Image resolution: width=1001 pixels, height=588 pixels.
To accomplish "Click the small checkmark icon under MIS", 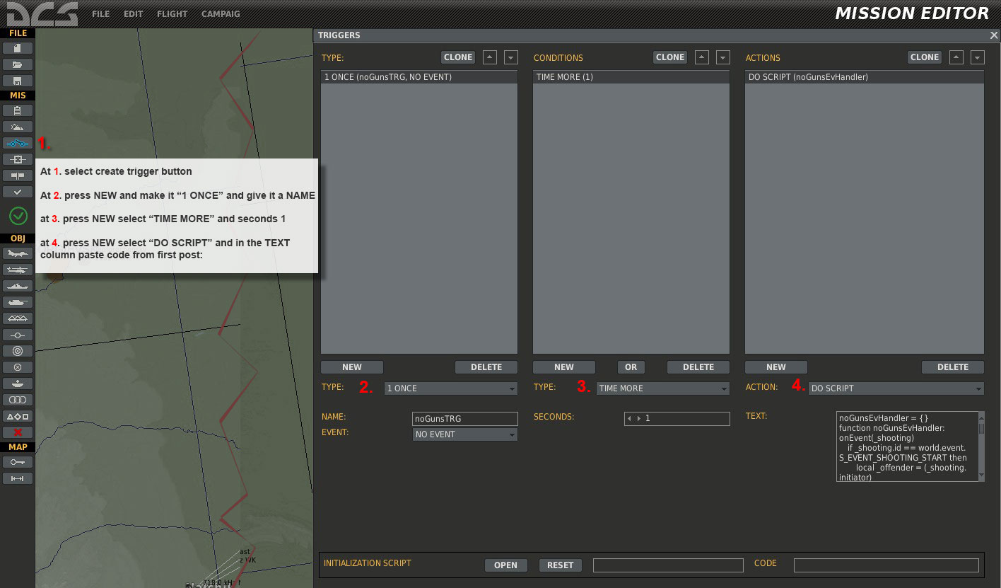I will tap(18, 192).
